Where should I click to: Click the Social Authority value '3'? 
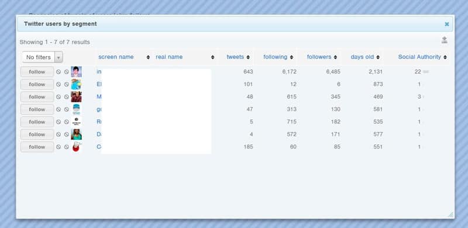419,97
